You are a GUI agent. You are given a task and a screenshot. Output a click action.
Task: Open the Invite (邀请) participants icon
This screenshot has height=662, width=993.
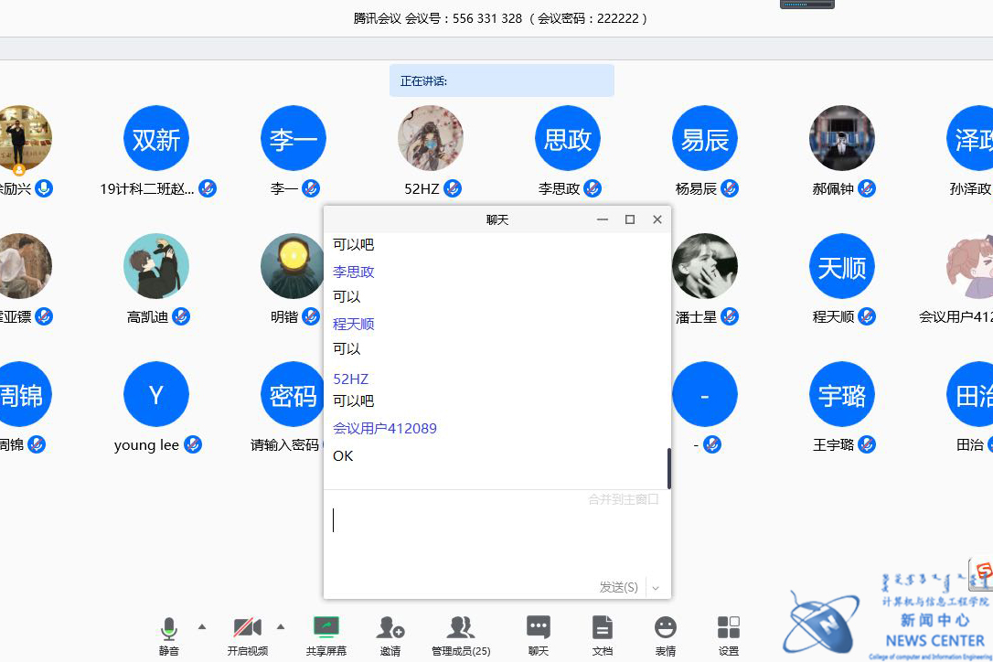point(390,627)
